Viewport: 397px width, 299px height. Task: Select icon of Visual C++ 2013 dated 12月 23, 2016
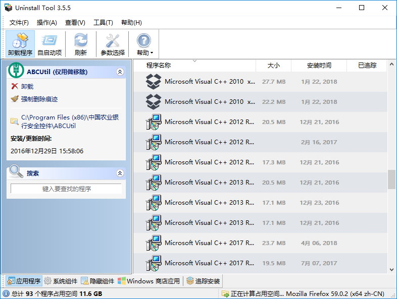(x=154, y=203)
